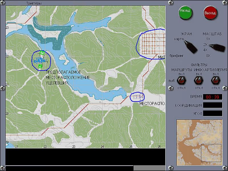Set map scale to 1X
Image resolution: width=228 pixels, height=171 pixels.
click(x=208, y=39)
